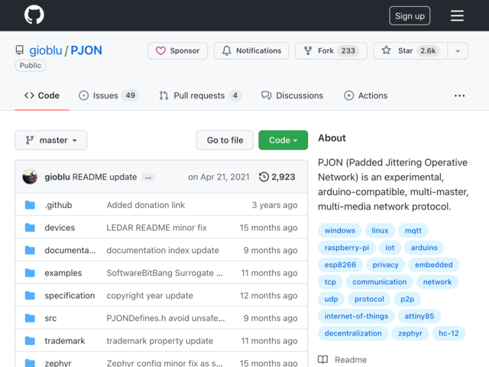Click the Notifications bell button

pos(251,50)
